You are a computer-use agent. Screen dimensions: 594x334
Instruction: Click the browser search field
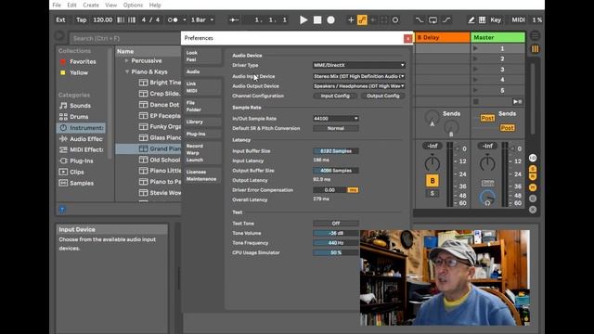pos(125,38)
